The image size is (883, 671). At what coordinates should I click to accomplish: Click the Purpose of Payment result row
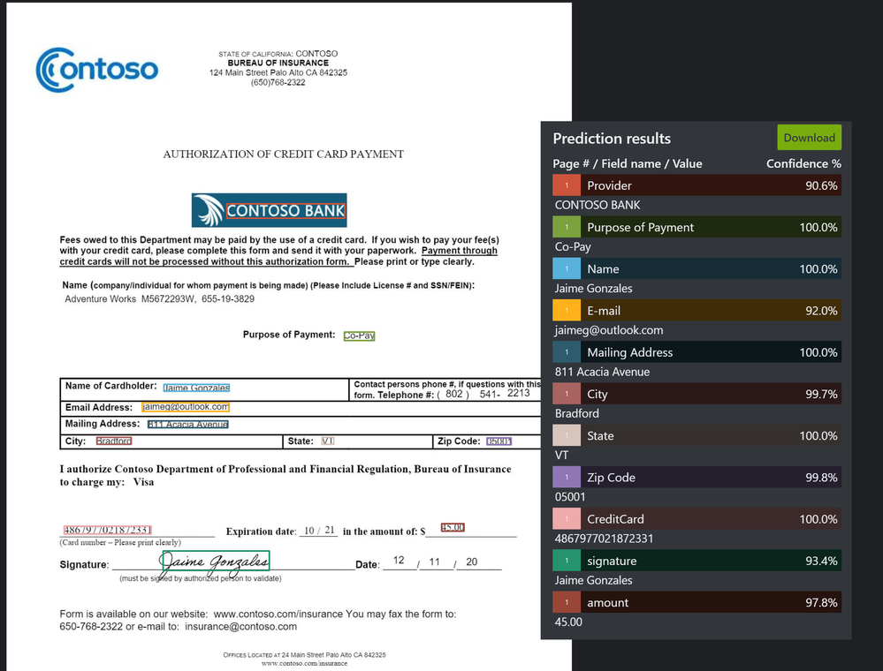697,227
